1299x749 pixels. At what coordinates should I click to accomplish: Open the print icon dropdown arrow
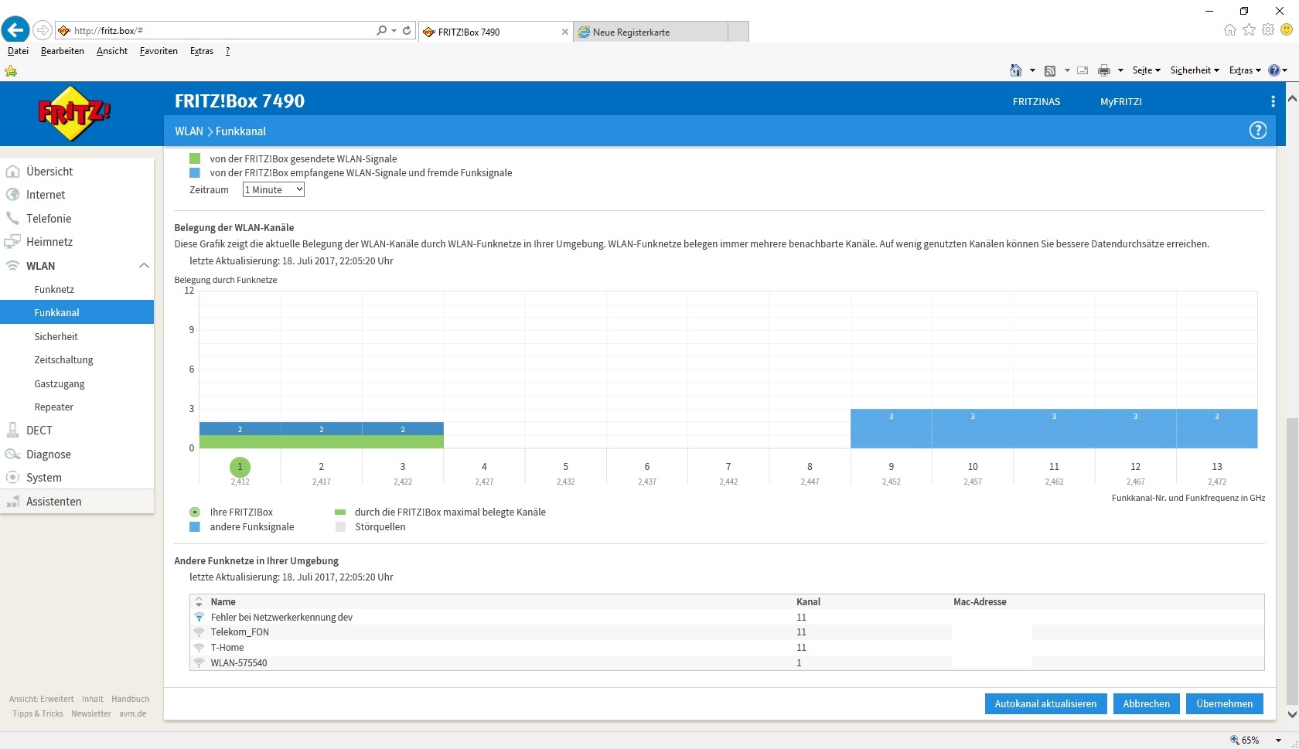[x=1120, y=70]
